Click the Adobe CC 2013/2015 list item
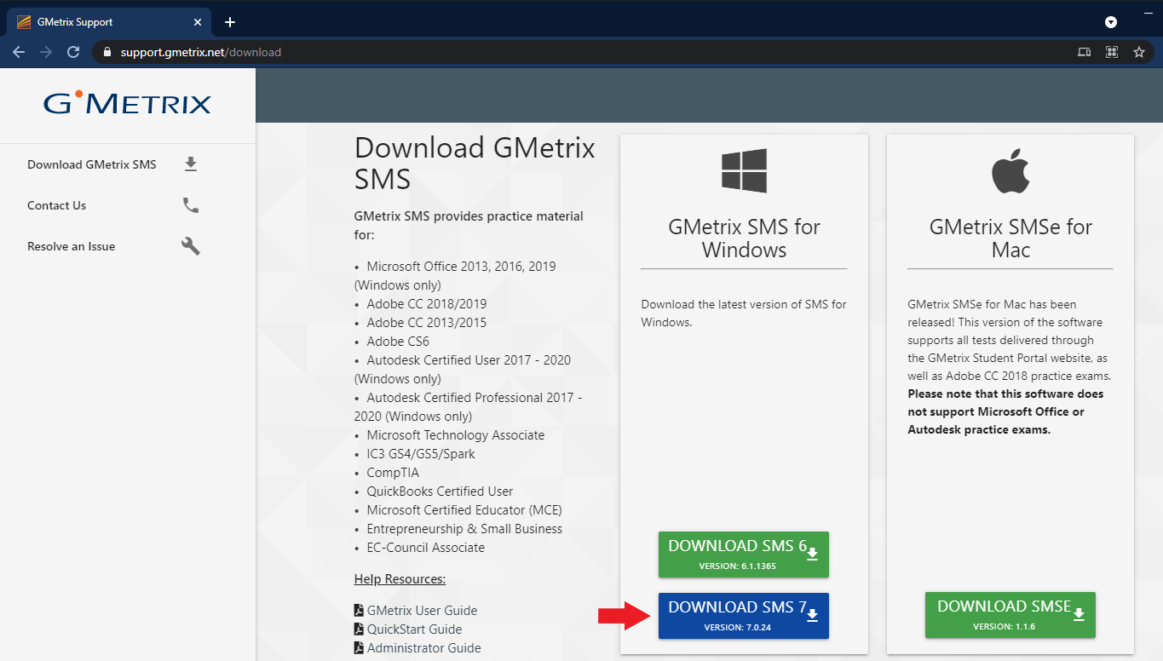 pyautogui.click(x=427, y=323)
